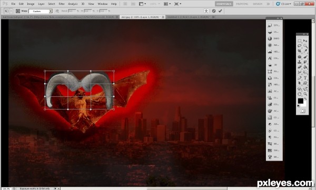Select the Paint Bucket tool
This screenshot has height=190, width=316.
pyautogui.click(x=305, y=67)
